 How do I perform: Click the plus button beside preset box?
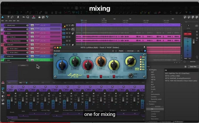click(x=116, y=51)
